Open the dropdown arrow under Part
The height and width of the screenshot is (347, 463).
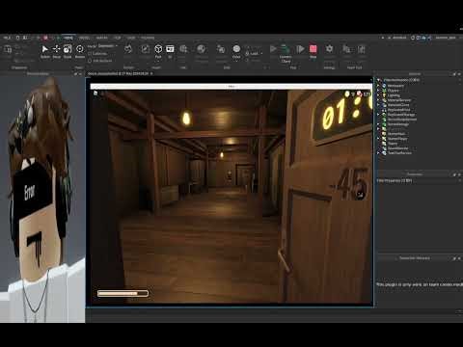coord(158,61)
